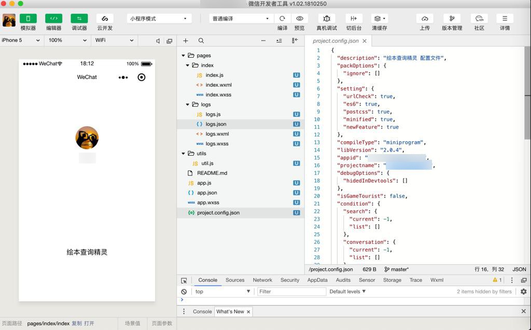The width and height of the screenshot is (531, 330).
Task: Click the JSON language mode in status bar
Action: pos(519,269)
